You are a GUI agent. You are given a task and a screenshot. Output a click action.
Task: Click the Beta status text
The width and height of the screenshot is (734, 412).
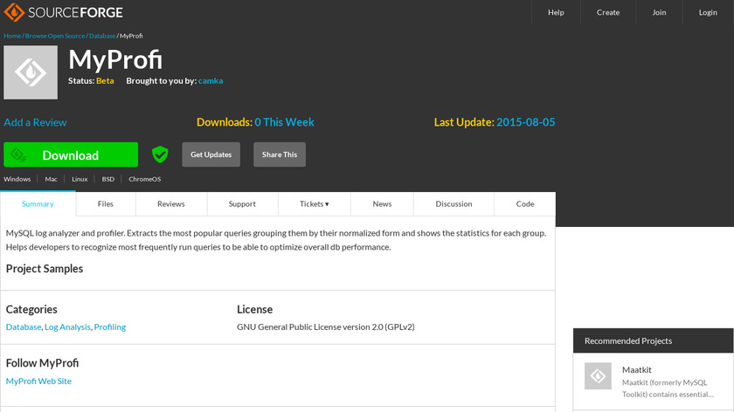105,80
